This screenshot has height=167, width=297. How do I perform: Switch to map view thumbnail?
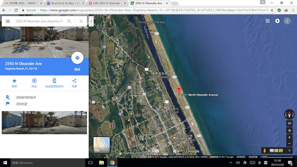[x=102, y=145]
